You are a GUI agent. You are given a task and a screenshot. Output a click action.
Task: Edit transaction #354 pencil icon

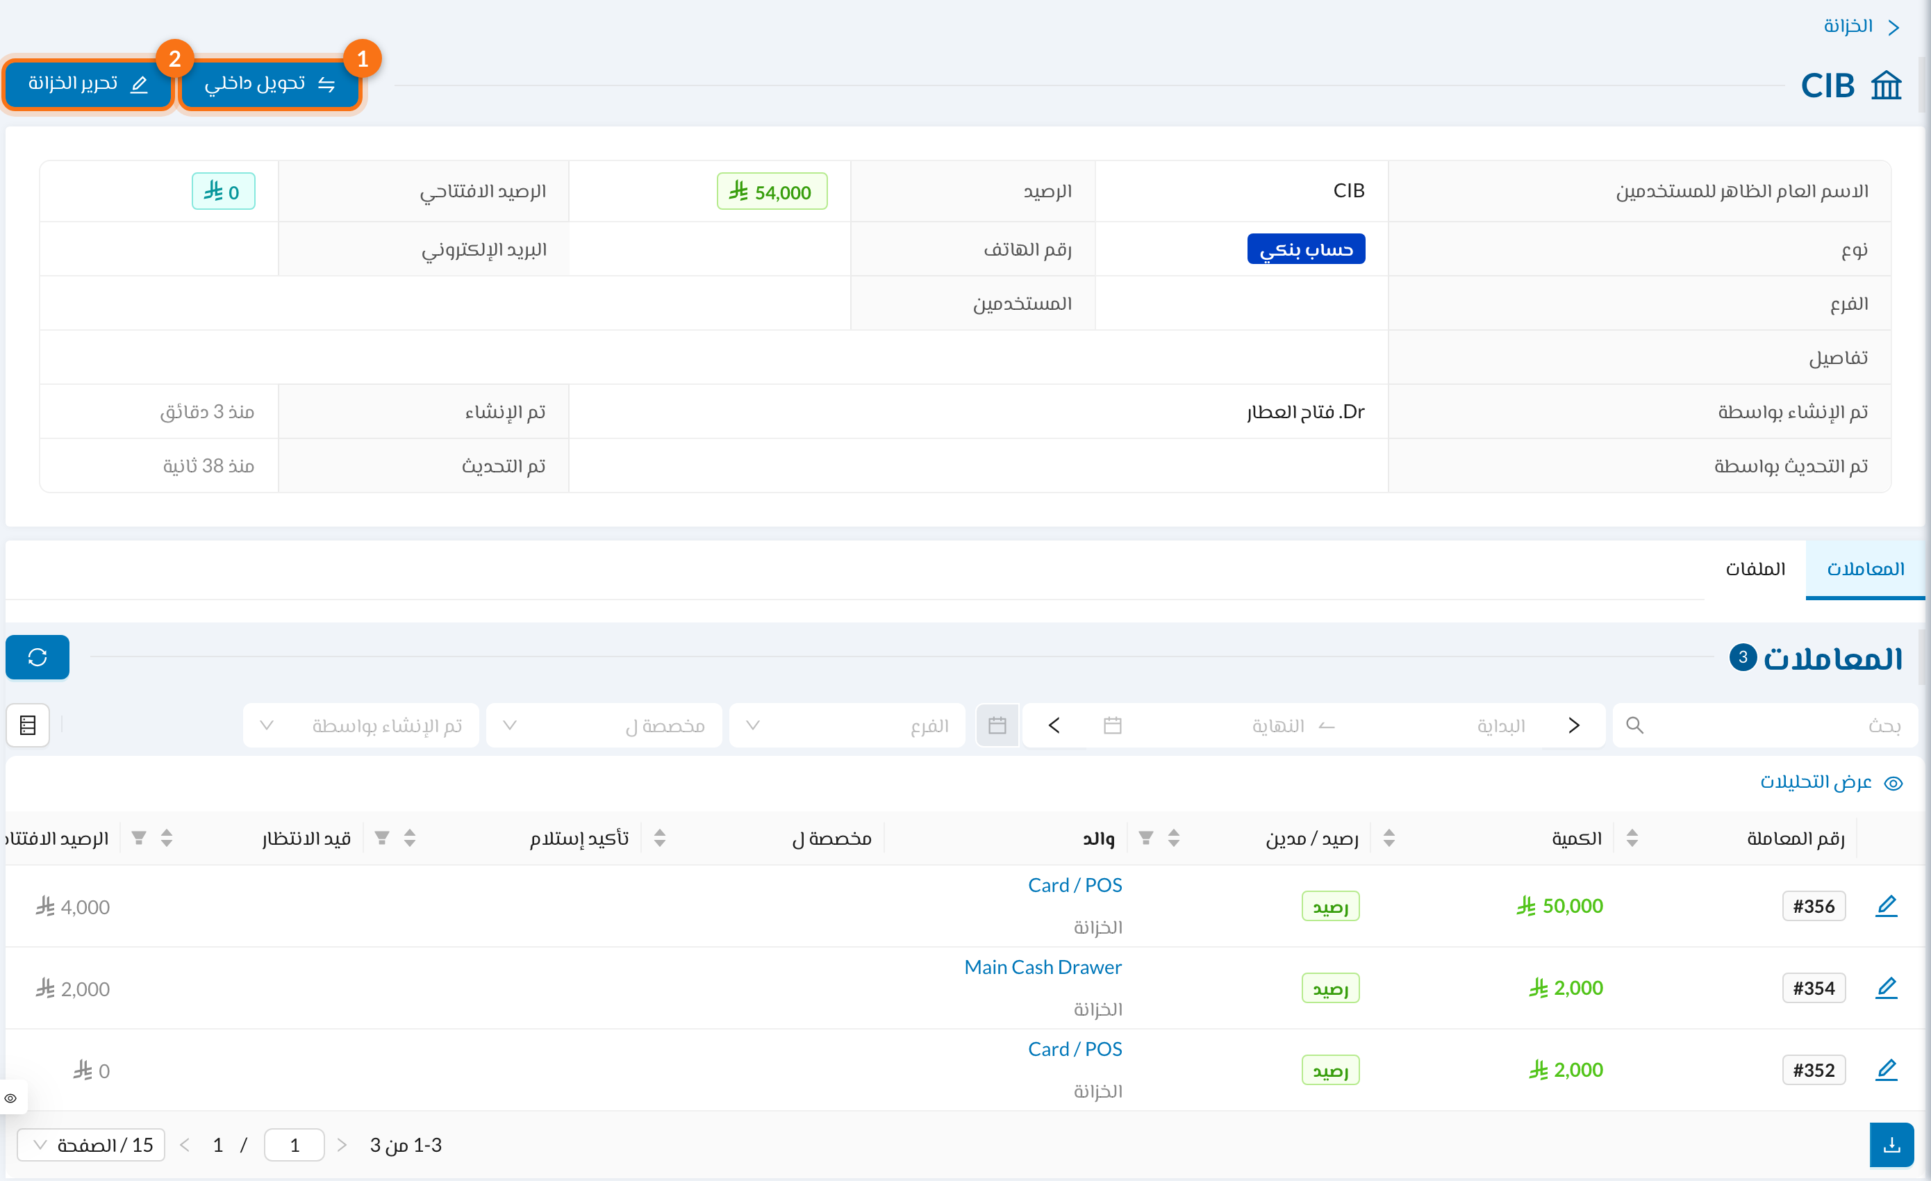(x=1887, y=987)
